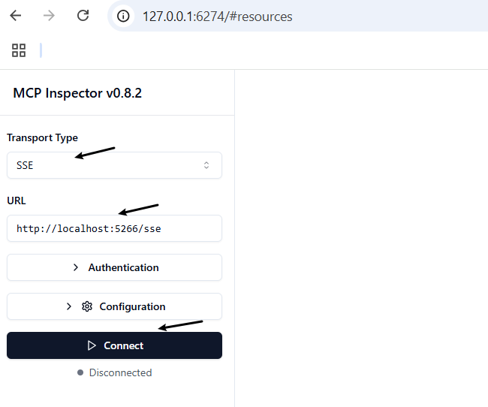View site information icon in address bar
The height and width of the screenshot is (407, 488).
pos(123,16)
